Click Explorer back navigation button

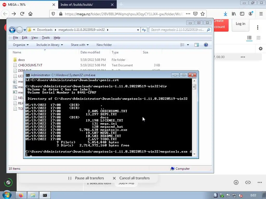pyautogui.click(x=12, y=30)
